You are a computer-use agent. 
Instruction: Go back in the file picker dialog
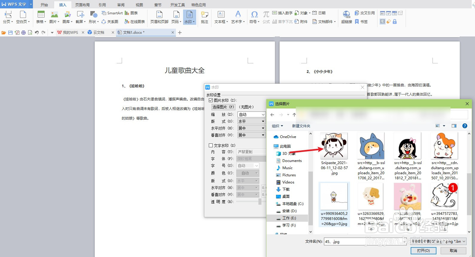(x=272, y=115)
